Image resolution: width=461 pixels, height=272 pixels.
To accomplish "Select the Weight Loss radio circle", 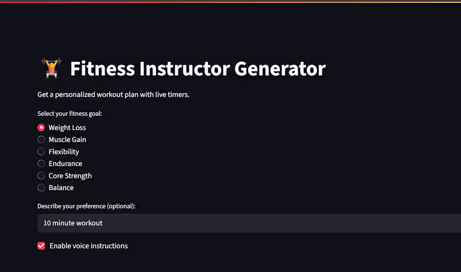I will (x=41, y=128).
